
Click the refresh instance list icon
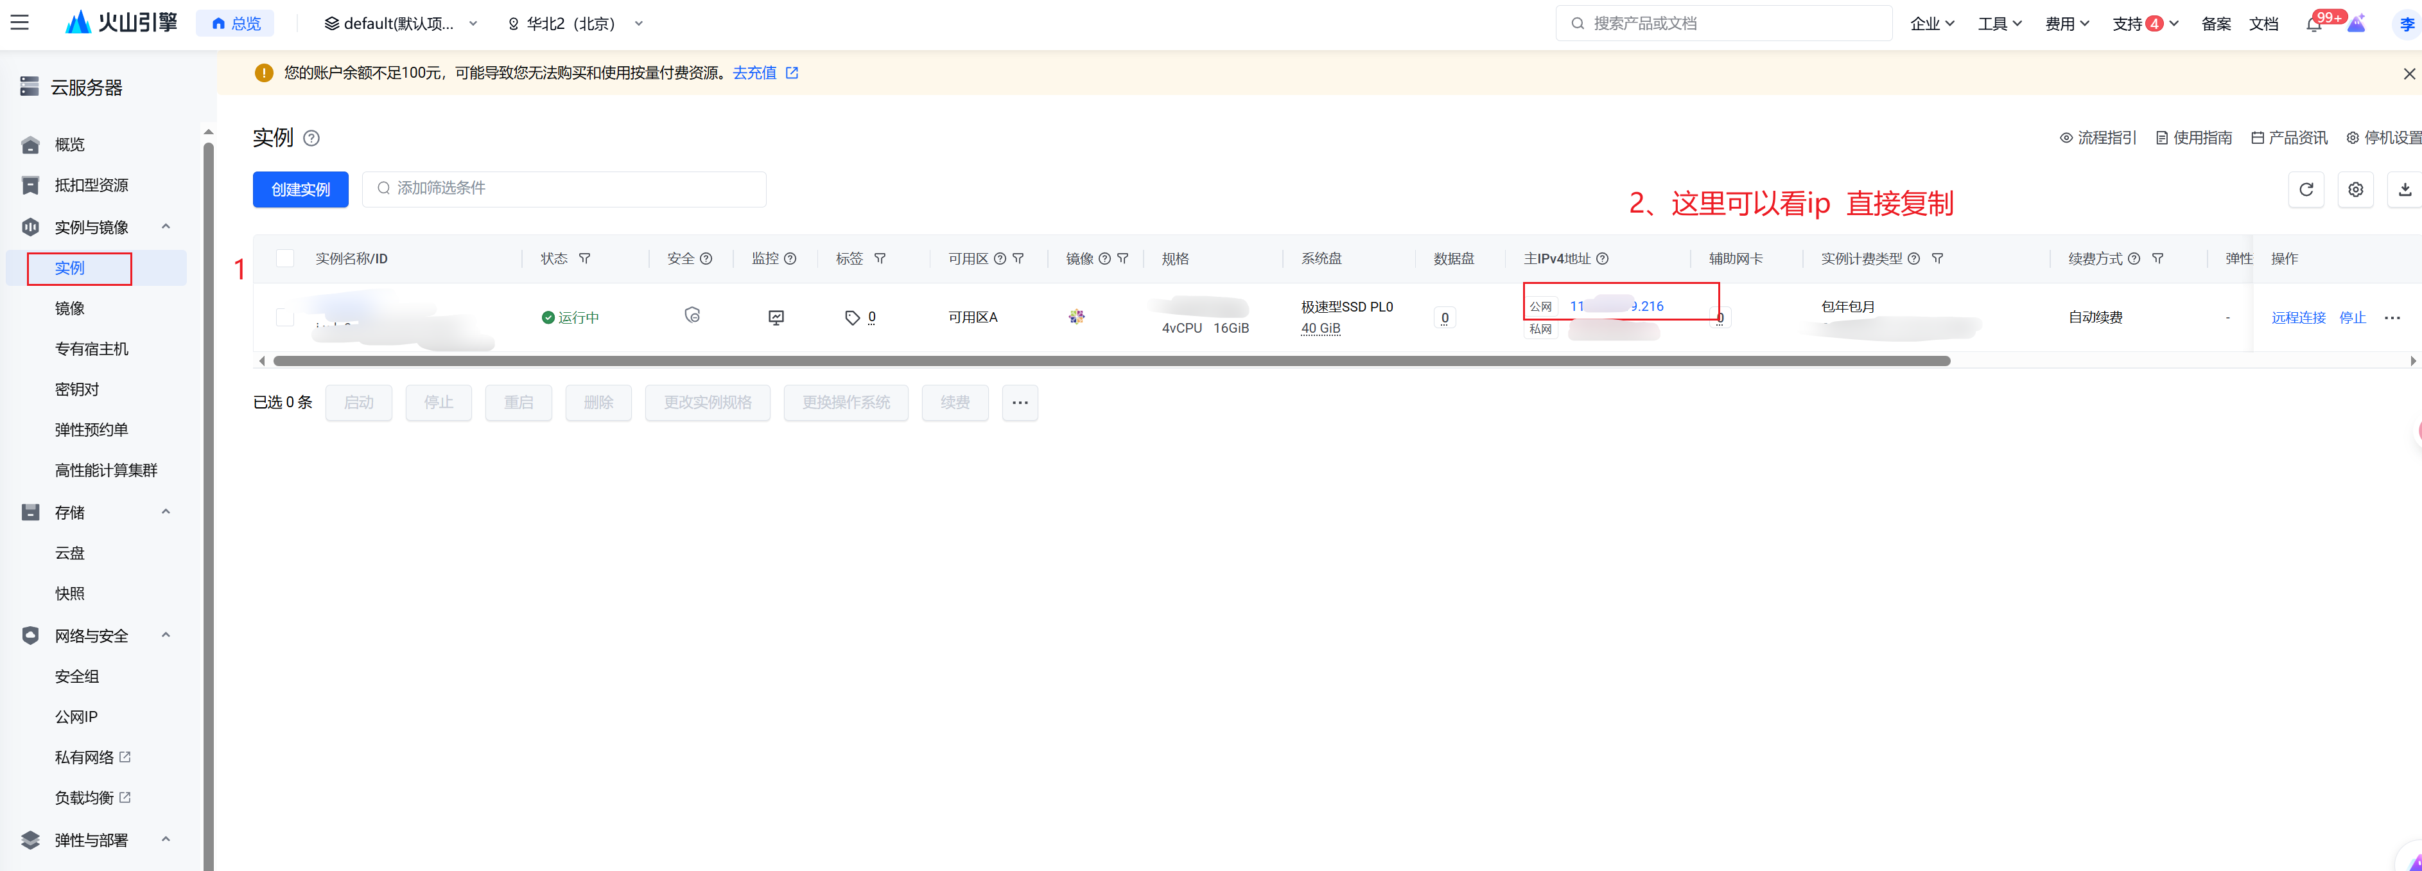2305,189
